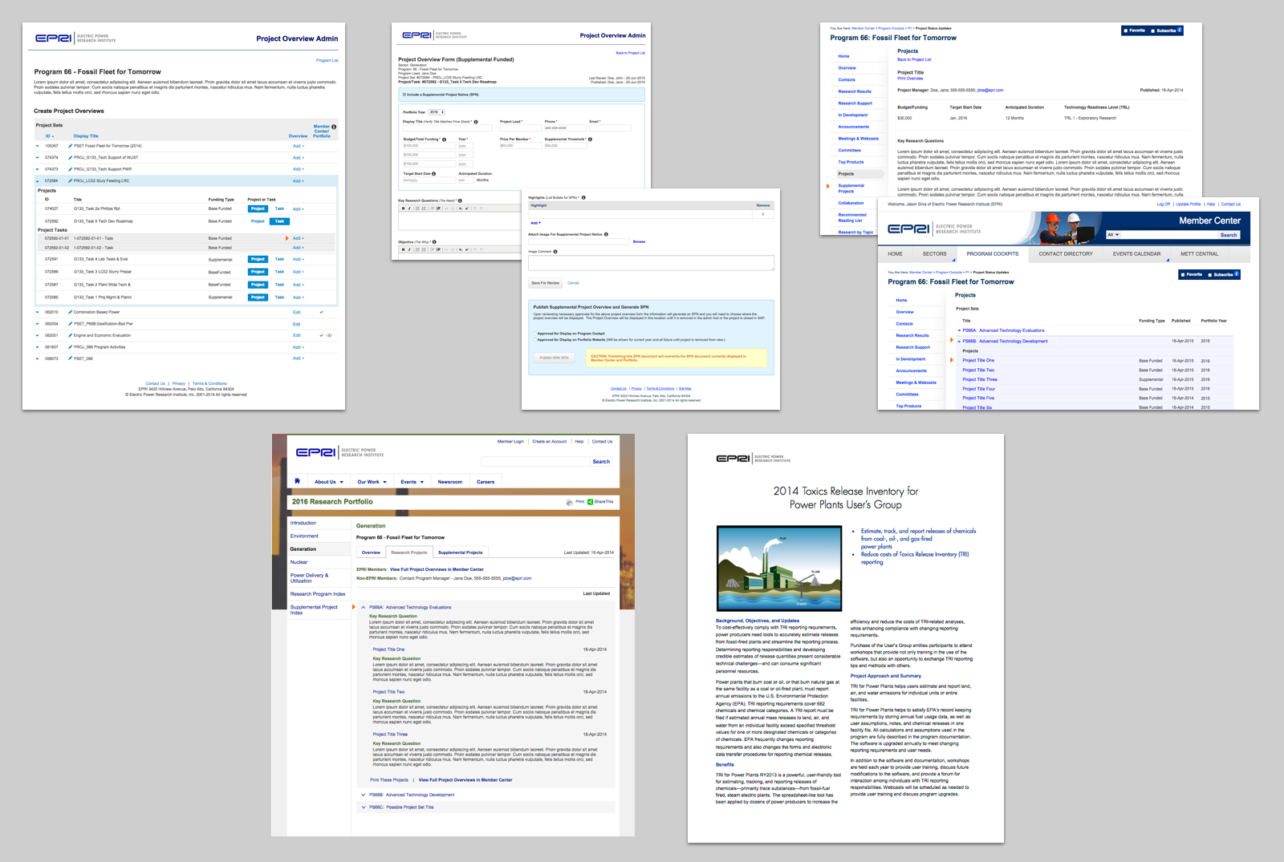Check the Include a Supplemental Project Notice checkbox

coord(404,95)
